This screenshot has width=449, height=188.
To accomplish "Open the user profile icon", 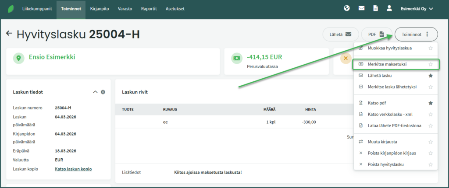I will point(389,8).
